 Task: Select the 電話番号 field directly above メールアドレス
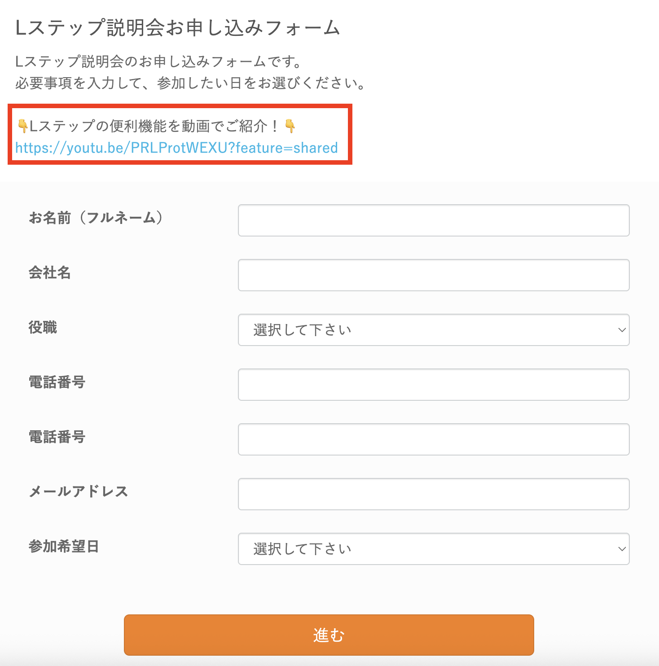point(433,439)
